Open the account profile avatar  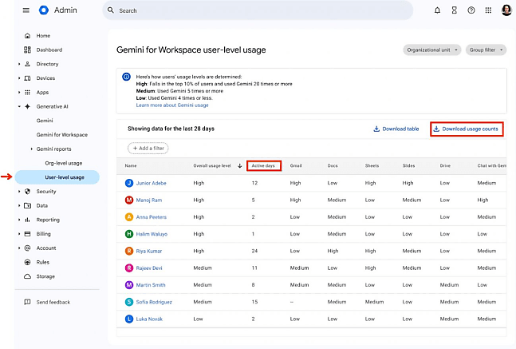(506, 10)
